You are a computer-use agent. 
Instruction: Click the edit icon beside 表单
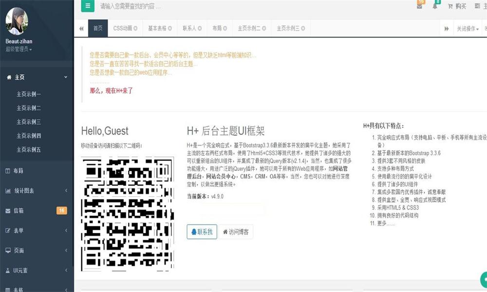[x=8, y=231]
